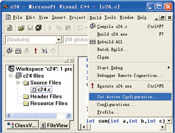Click the Cut scissors icon
Screen dimensions: 175x133
(50, 28)
